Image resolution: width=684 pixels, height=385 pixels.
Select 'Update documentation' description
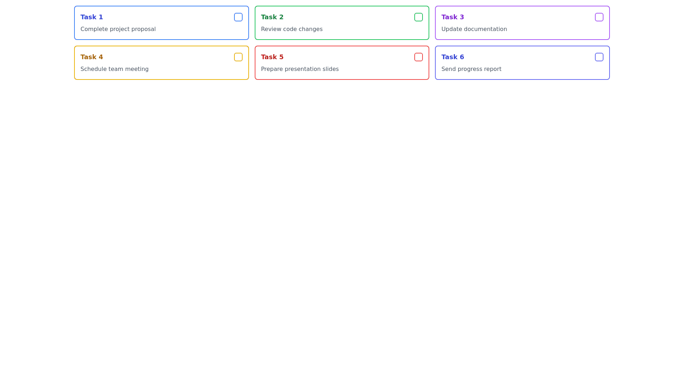(474, 29)
